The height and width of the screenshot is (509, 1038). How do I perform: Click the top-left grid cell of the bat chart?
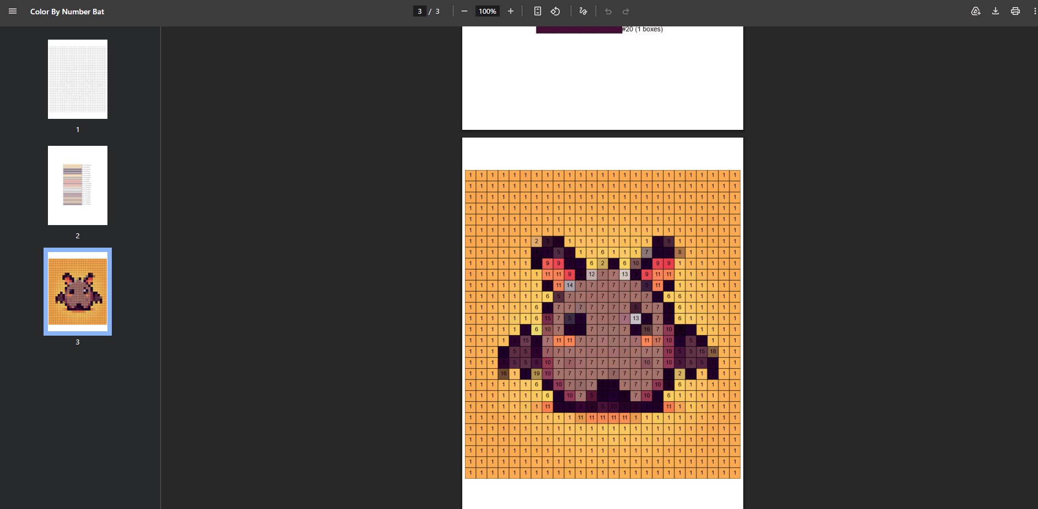click(471, 176)
